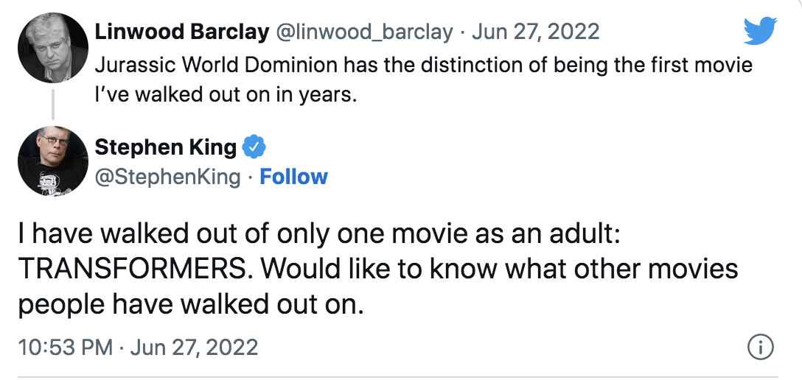The width and height of the screenshot is (802, 380).
Task: Open the tweet info circle icon
Action: coord(759,347)
